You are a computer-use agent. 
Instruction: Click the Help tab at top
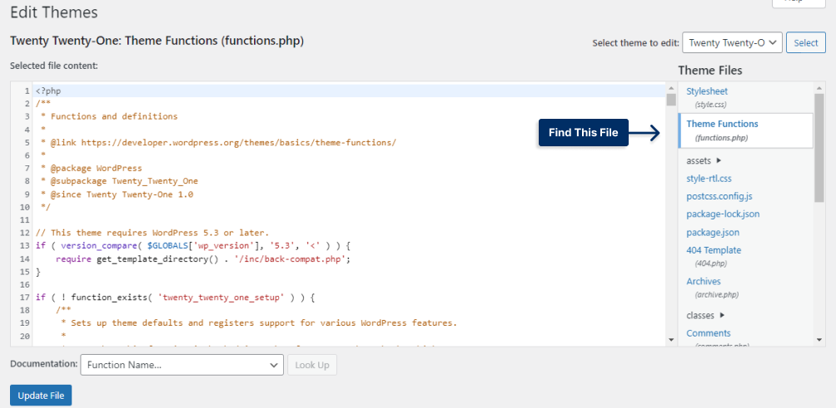click(x=799, y=2)
